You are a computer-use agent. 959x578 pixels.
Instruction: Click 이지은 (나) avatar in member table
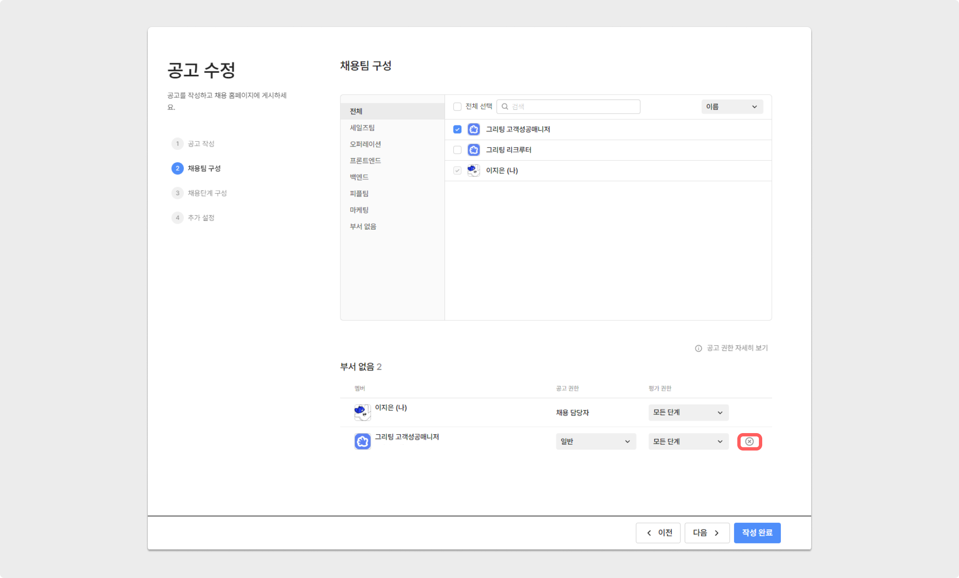(x=362, y=412)
